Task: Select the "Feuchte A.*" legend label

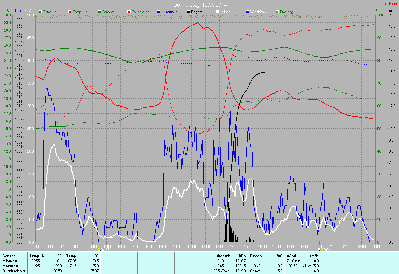Action: pyautogui.click(x=141, y=12)
